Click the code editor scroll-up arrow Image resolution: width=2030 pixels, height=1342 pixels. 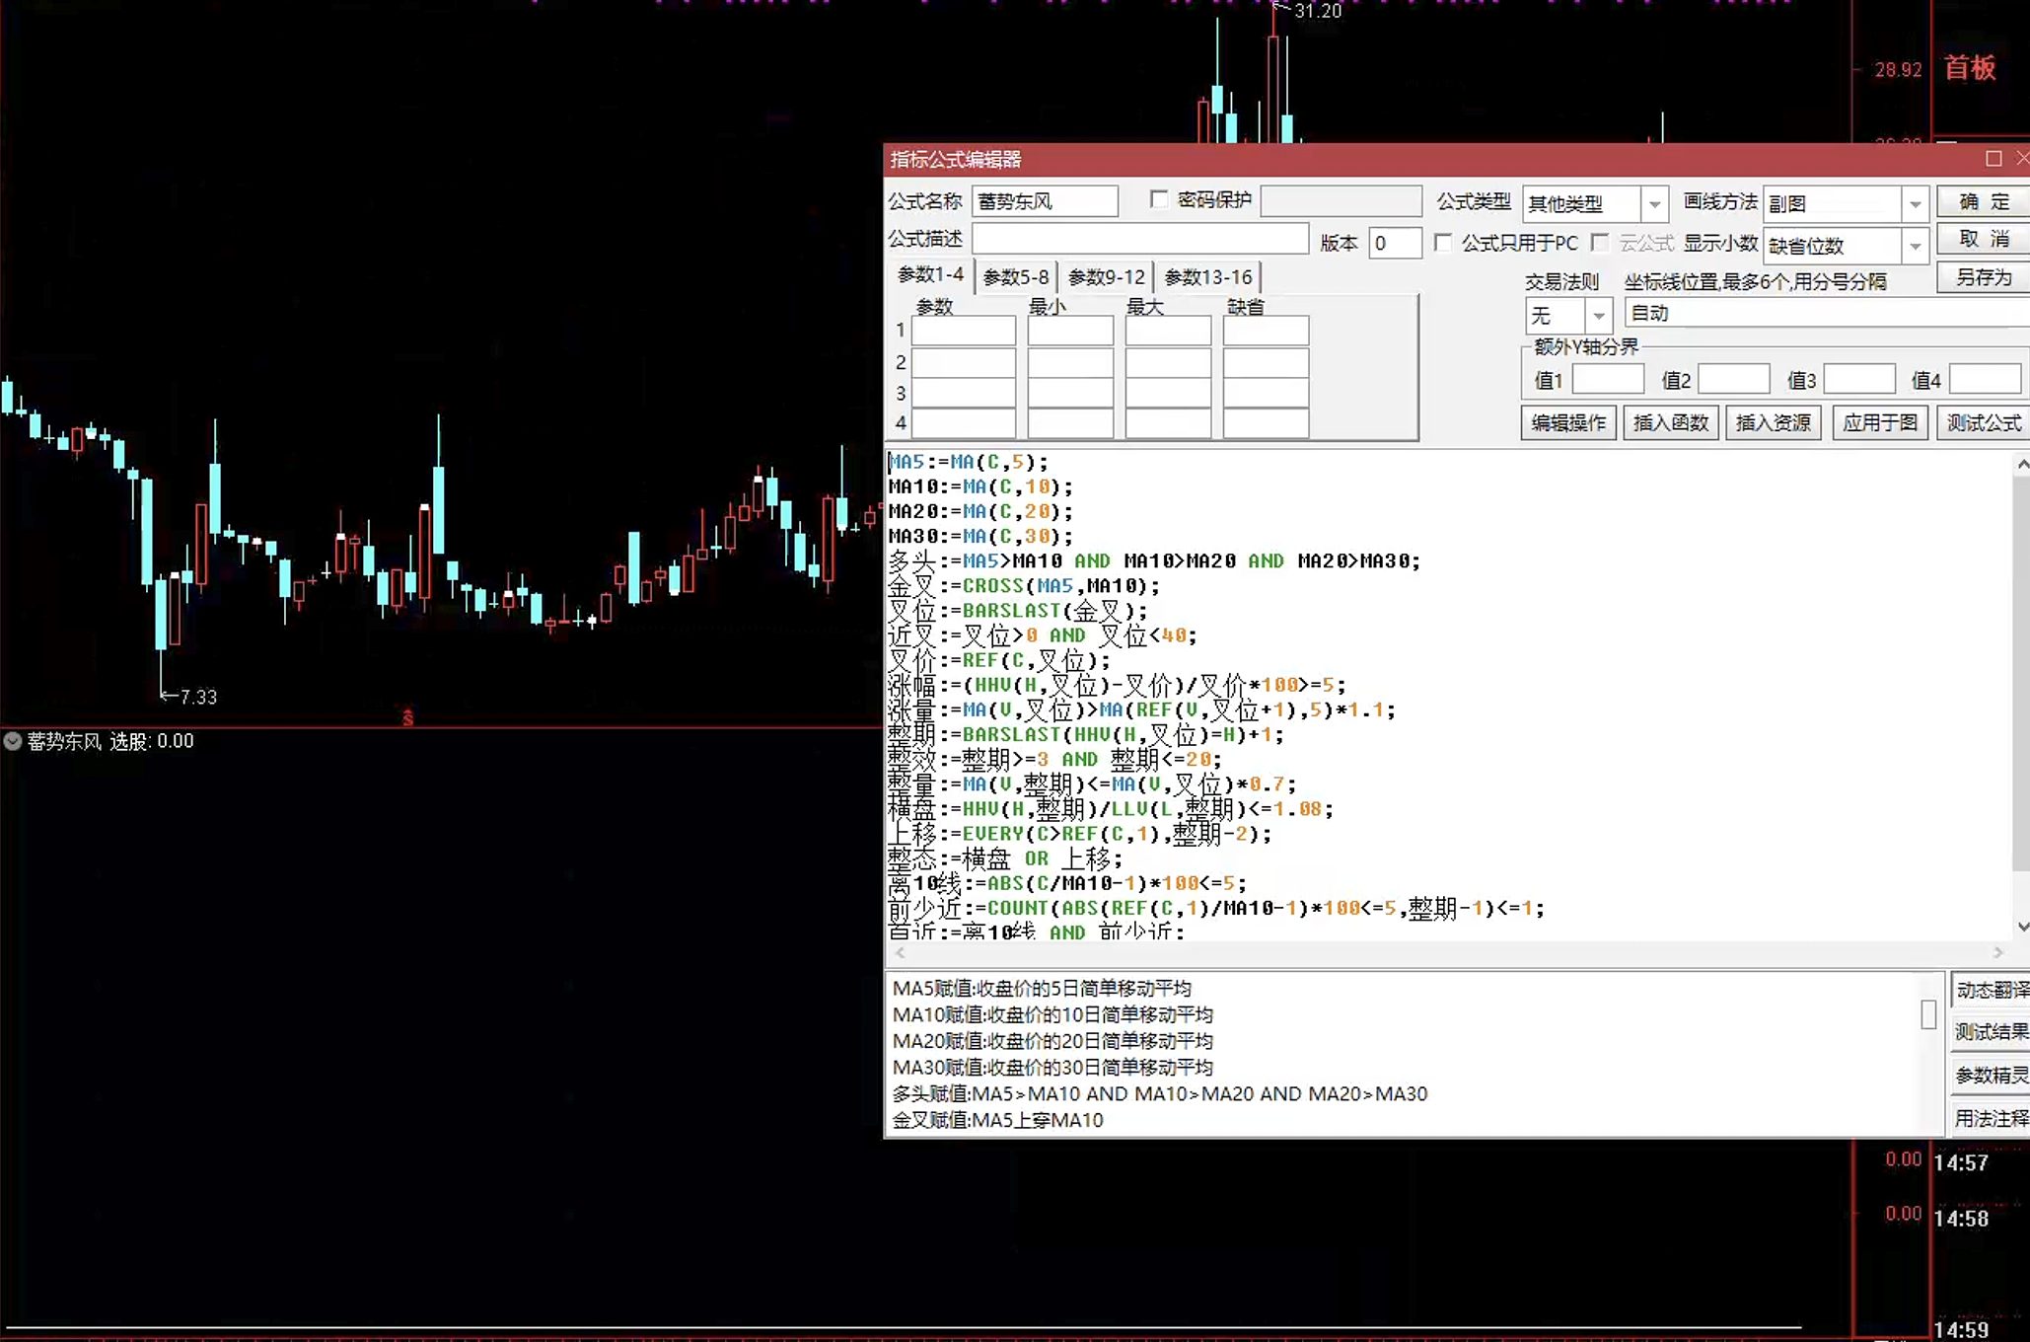click(x=2022, y=463)
